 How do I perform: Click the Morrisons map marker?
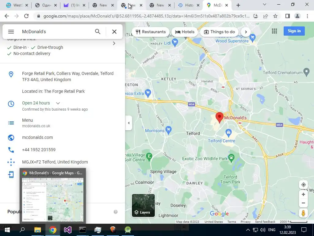(x=169, y=130)
